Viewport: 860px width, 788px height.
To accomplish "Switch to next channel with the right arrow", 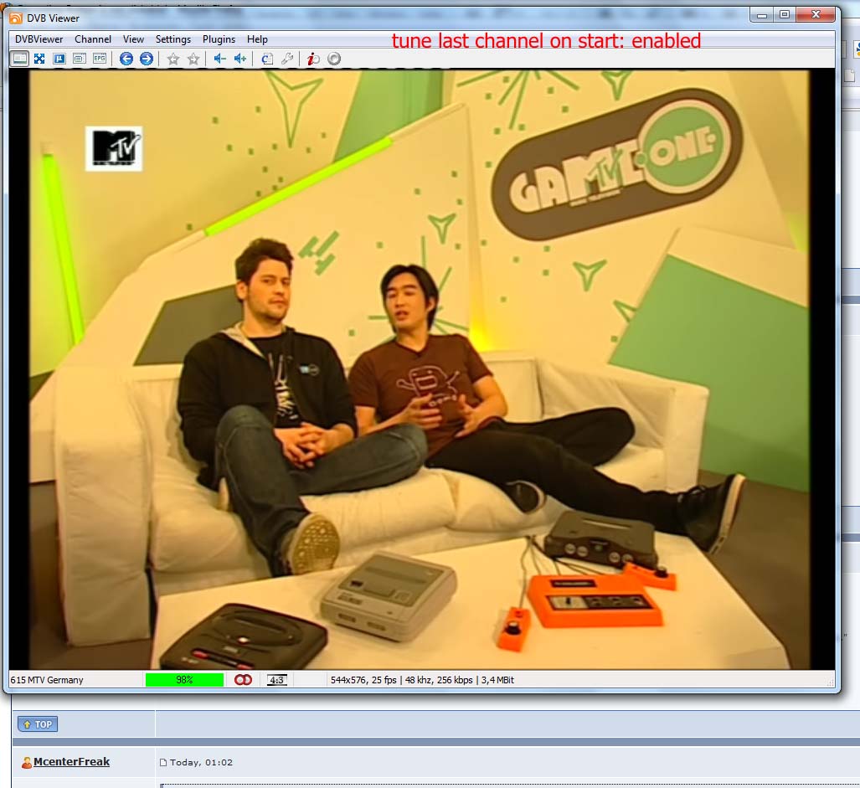I will [x=147, y=59].
